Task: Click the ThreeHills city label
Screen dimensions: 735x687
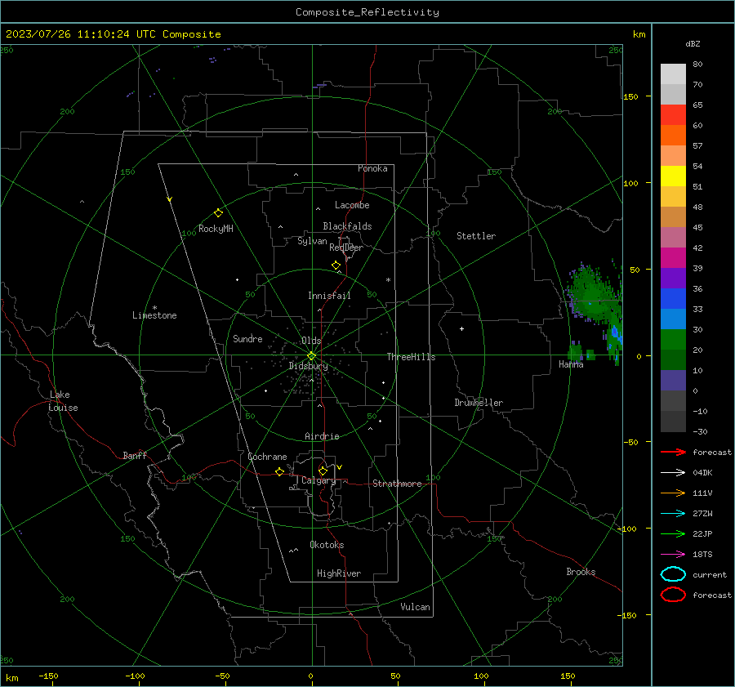Action: [411, 357]
